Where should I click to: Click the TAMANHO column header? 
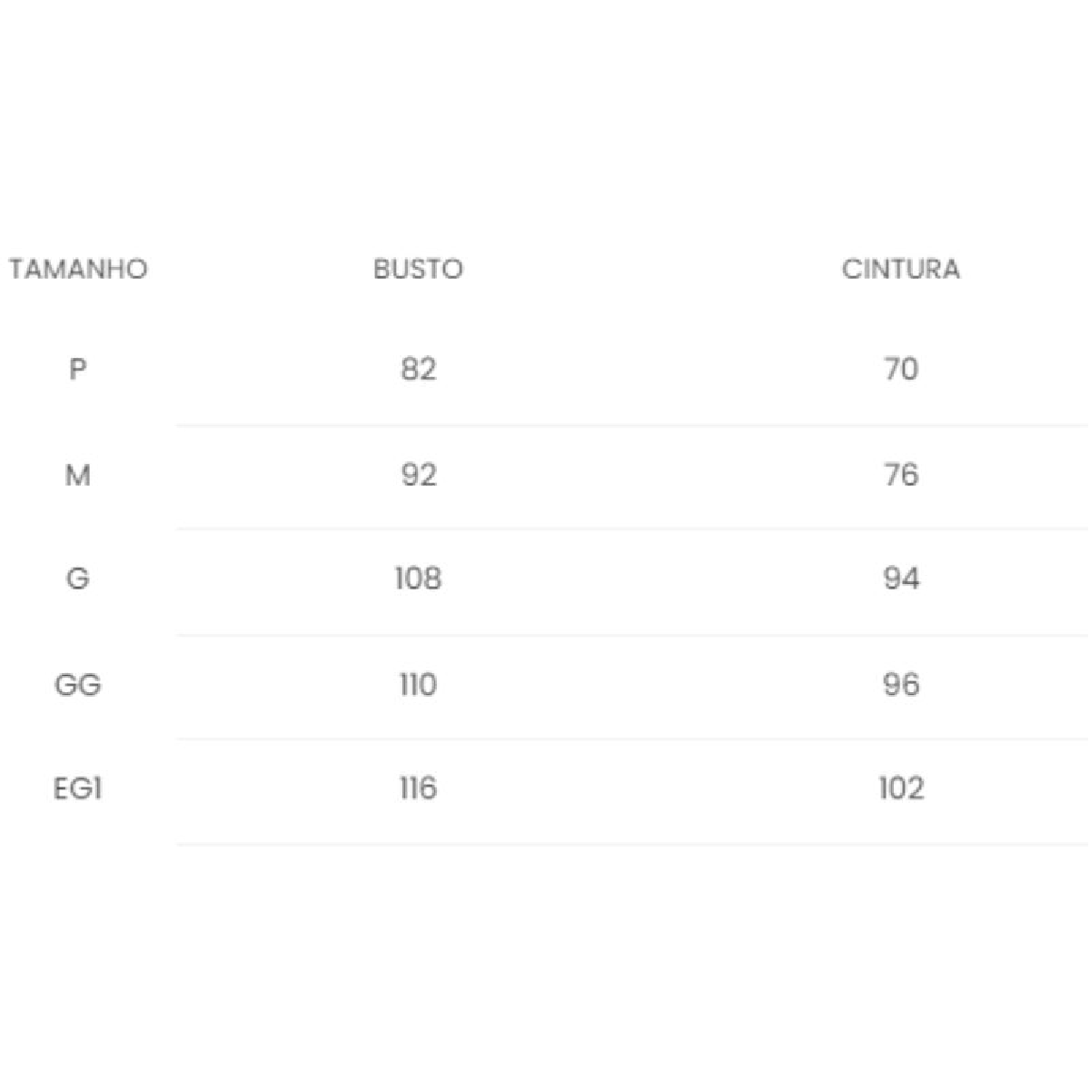[78, 270]
